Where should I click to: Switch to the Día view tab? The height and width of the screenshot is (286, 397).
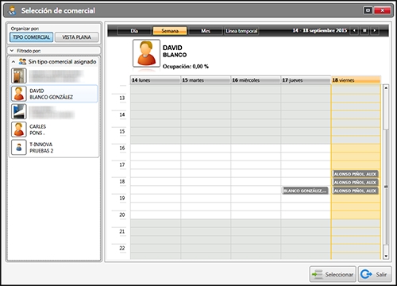click(134, 31)
